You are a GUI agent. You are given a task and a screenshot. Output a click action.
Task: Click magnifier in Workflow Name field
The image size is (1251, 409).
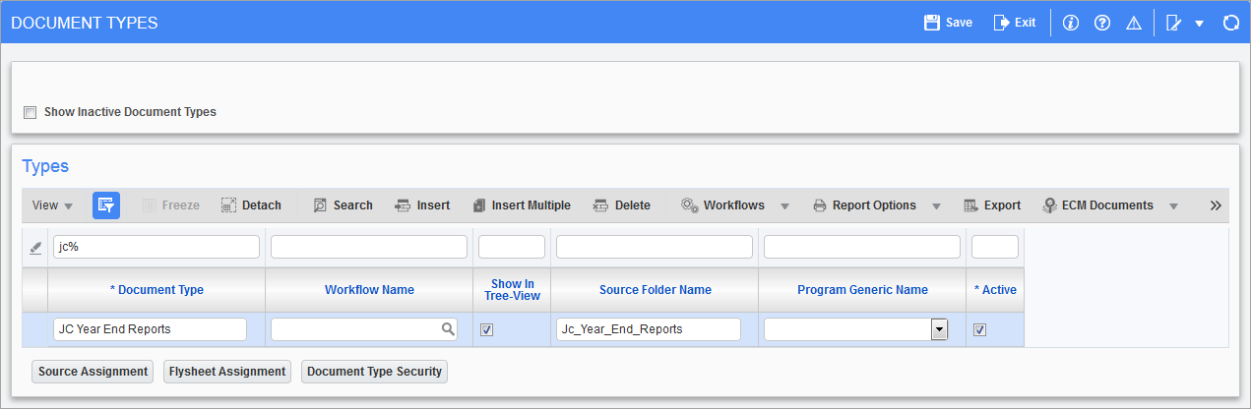pyautogui.click(x=448, y=329)
